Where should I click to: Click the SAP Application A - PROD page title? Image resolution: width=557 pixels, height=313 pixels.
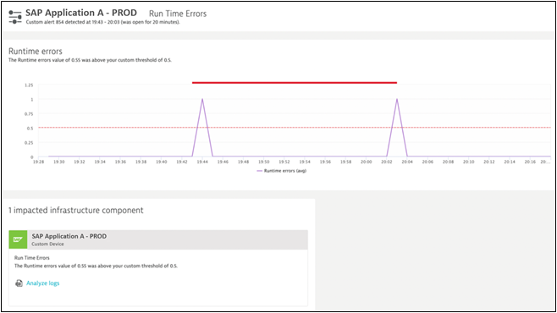81,13
